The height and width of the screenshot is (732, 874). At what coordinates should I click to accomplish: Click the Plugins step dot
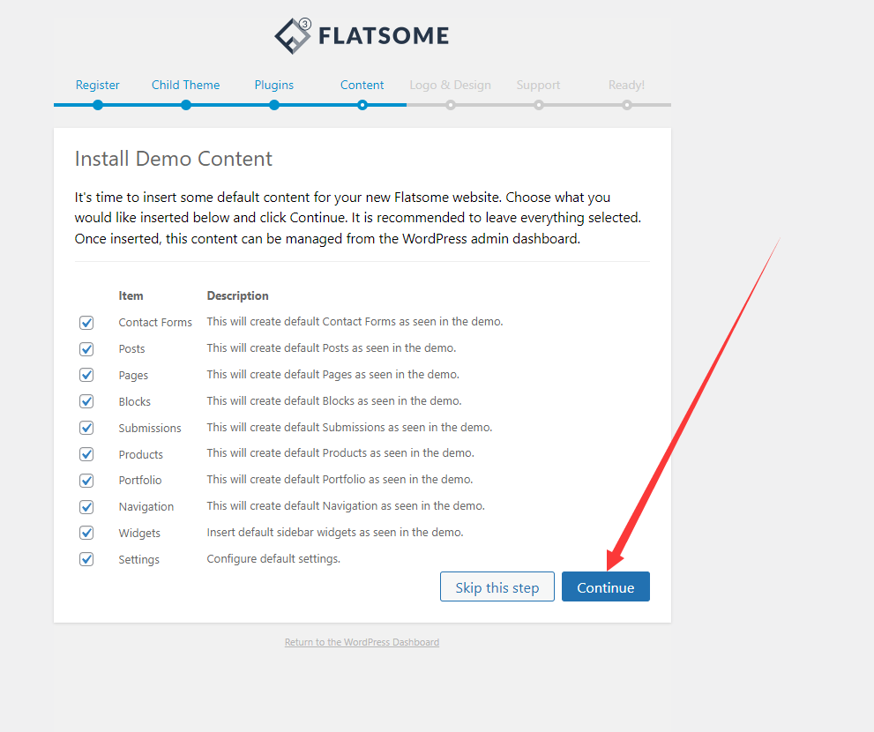pyautogui.click(x=274, y=105)
